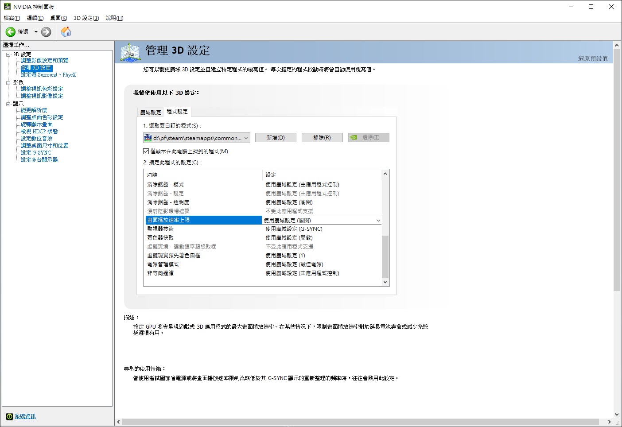Image resolution: width=622 pixels, height=427 pixels.
Task: Open the 系統資訊 link
Action: tap(25, 416)
